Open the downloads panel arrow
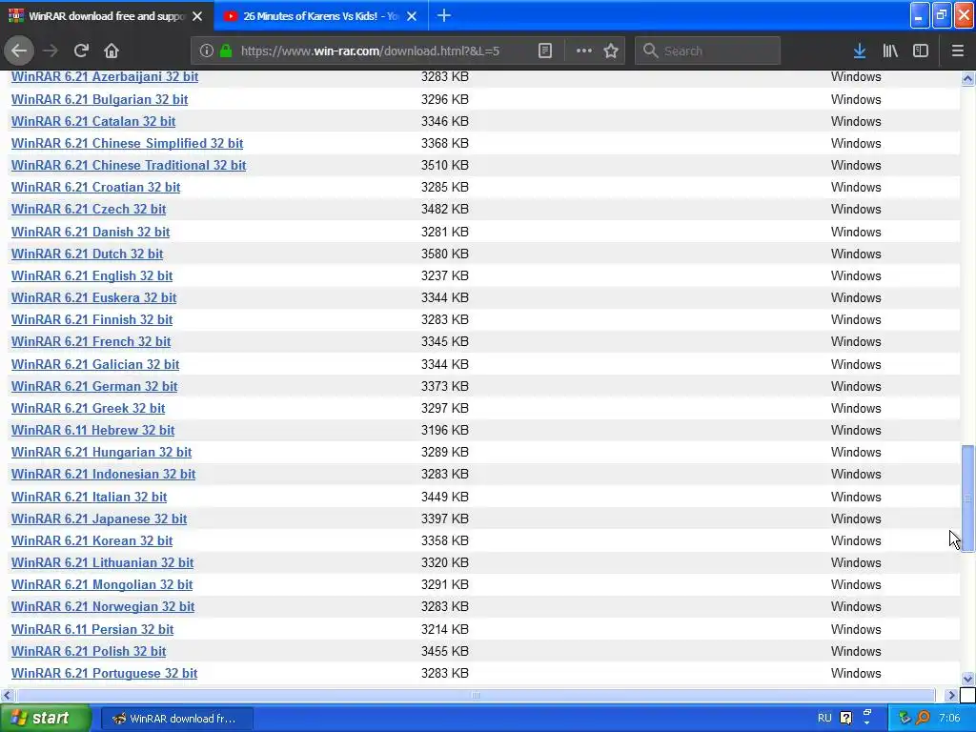The image size is (976, 732). (860, 51)
